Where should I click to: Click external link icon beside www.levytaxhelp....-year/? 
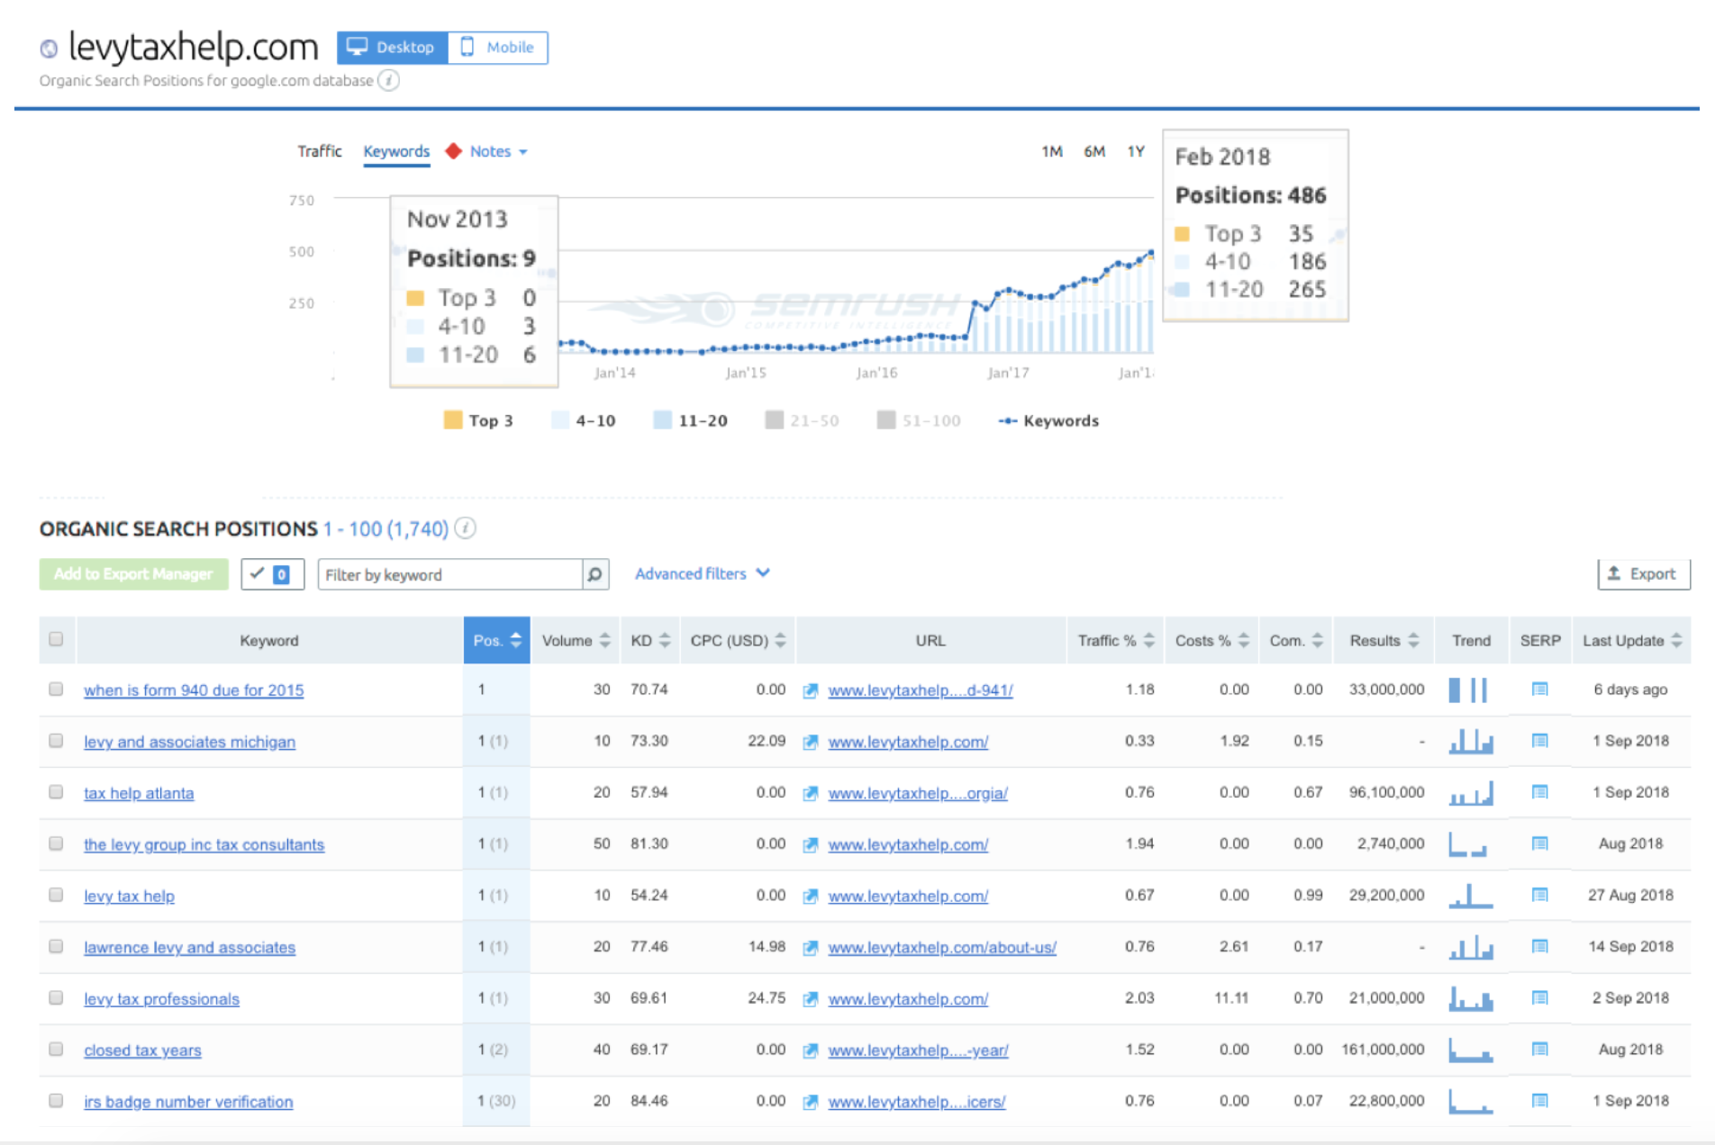pos(811,1050)
